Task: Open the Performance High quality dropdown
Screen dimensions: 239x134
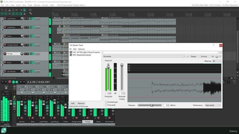Action: point(212,105)
